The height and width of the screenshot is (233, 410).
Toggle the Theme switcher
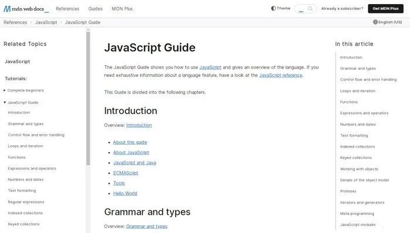(x=281, y=8)
